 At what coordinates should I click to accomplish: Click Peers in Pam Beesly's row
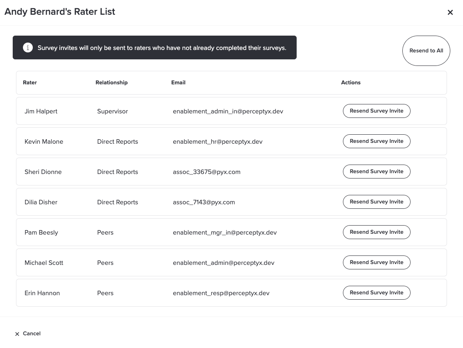point(105,233)
